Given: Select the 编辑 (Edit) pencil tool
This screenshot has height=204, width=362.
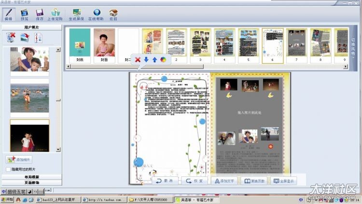Looking at the screenshot, I should (9, 14).
